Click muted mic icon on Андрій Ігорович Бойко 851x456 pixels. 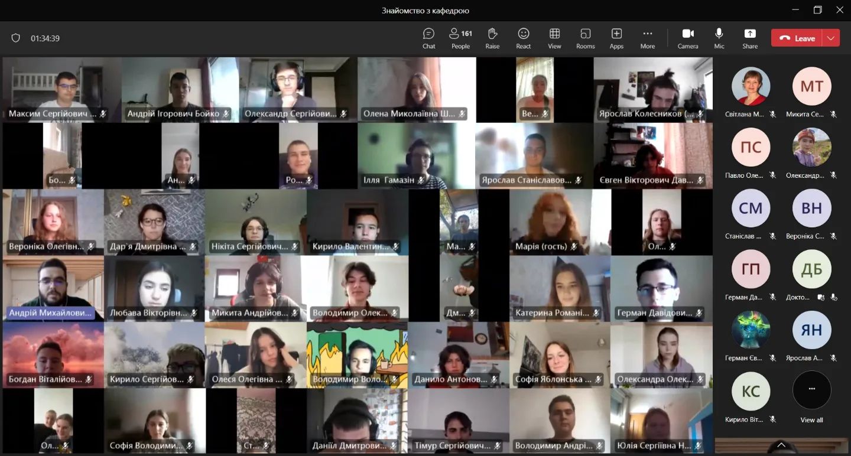pos(226,114)
